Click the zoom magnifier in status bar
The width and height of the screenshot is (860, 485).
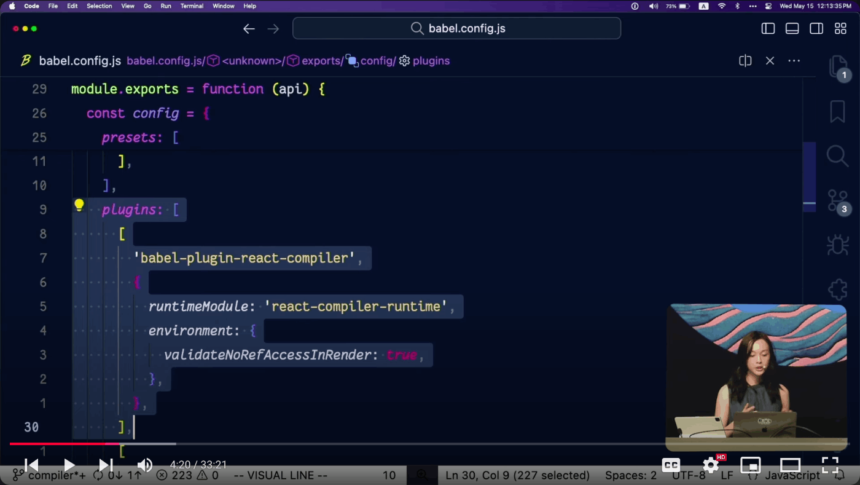422,475
